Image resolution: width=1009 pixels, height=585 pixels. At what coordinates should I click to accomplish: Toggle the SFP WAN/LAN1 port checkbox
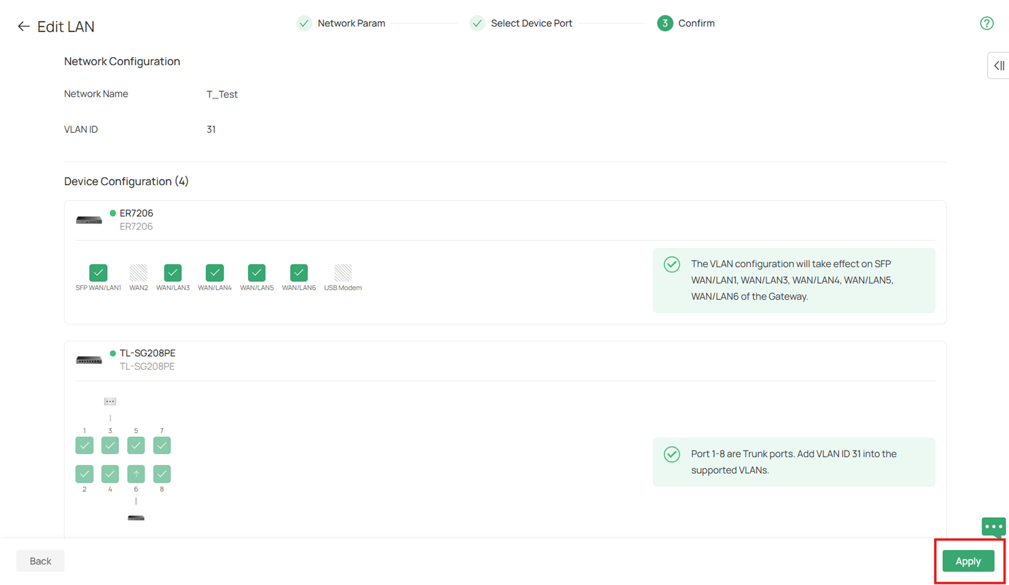point(98,273)
